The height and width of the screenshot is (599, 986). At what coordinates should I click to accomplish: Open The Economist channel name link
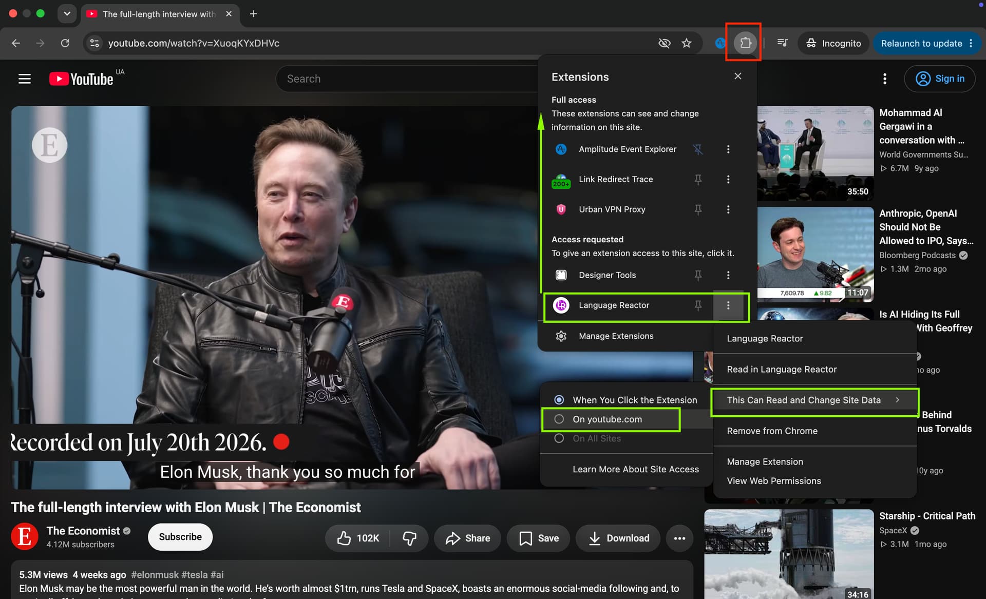click(83, 531)
